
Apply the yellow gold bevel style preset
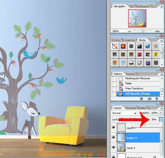(156, 54)
